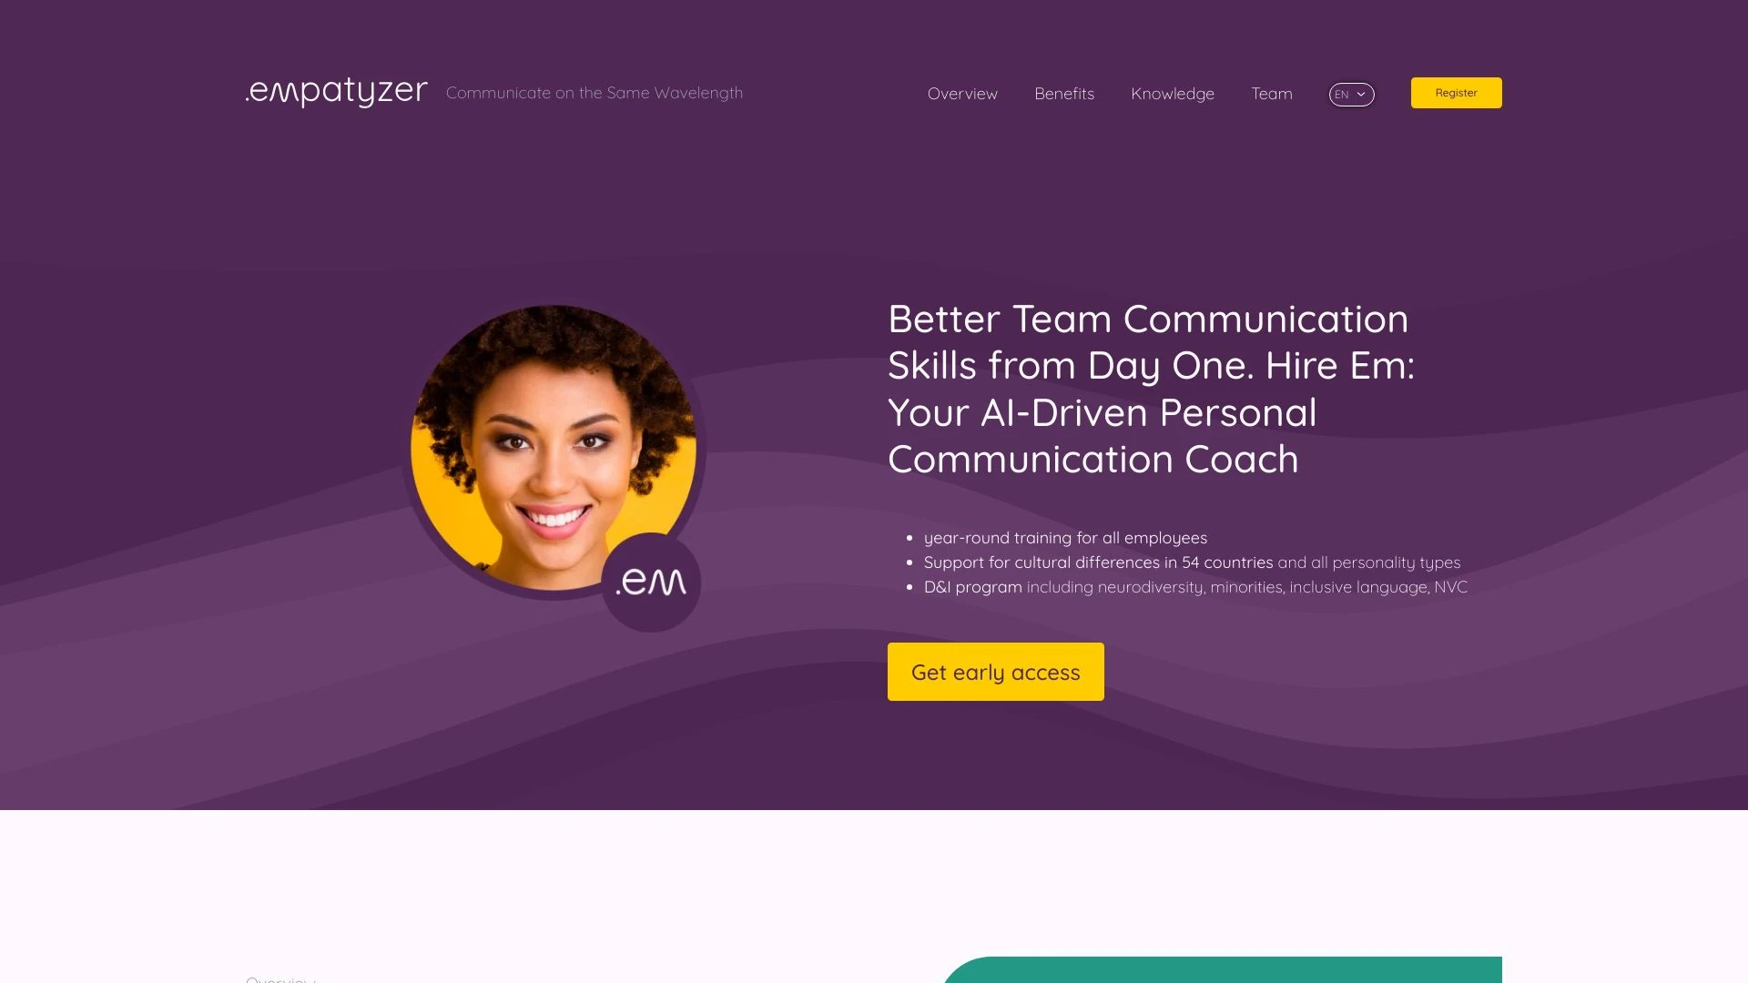This screenshot has height=983, width=1748.
Task: Click the EN language selector icon
Action: [x=1351, y=94]
